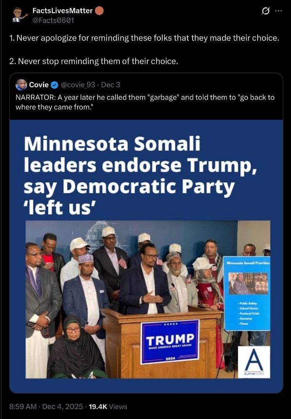Click the orange badge beside FactsLivesMatter
The image size is (291, 419).
pyautogui.click(x=99, y=11)
